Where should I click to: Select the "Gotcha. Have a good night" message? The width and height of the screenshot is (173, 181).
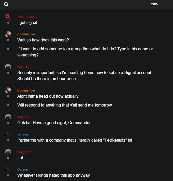[54, 123]
